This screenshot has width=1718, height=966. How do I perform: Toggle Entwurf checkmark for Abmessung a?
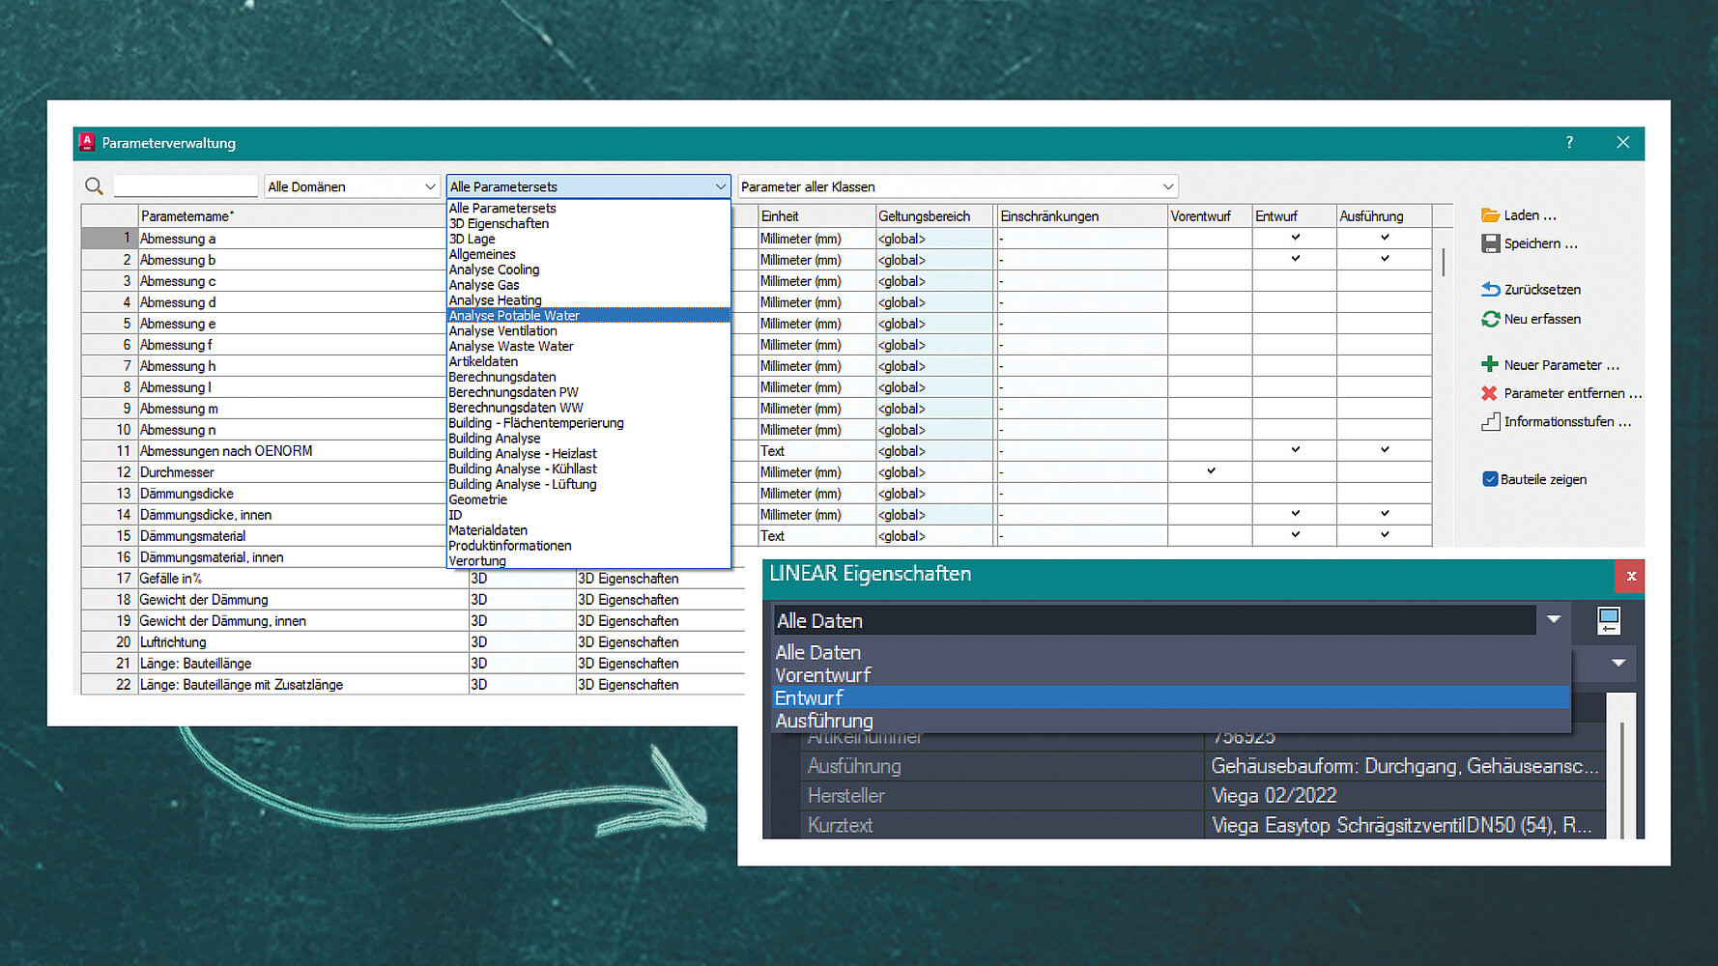click(x=1295, y=238)
